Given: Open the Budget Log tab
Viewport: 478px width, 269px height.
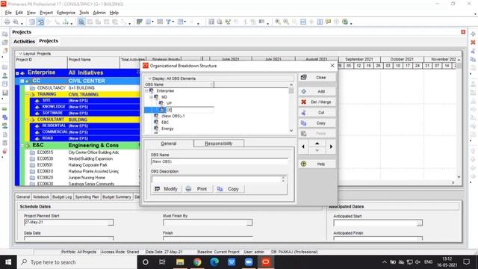Looking at the screenshot, I should tap(62, 197).
